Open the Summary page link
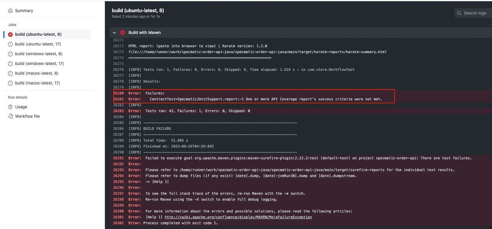This screenshot has height=229, width=492. (24, 11)
